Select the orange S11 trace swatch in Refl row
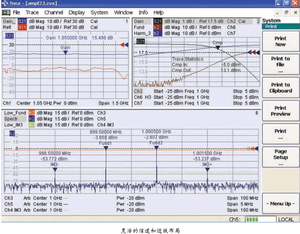This screenshot has width=300, height=234. [22, 27]
